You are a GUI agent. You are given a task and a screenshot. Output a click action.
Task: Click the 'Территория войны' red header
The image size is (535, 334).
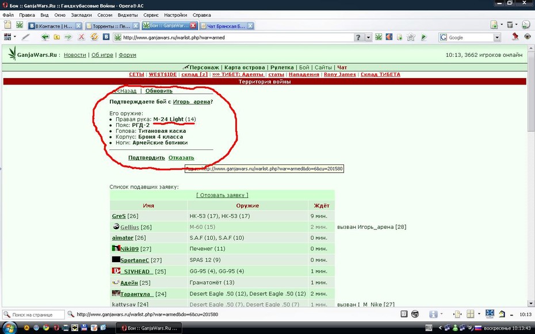[x=265, y=82]
